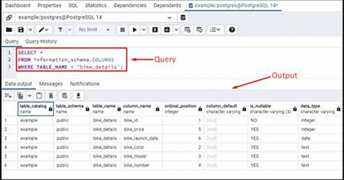Click the Save data changes icon
The height and width of the screenshot is (180, 344).
point(64,95)
